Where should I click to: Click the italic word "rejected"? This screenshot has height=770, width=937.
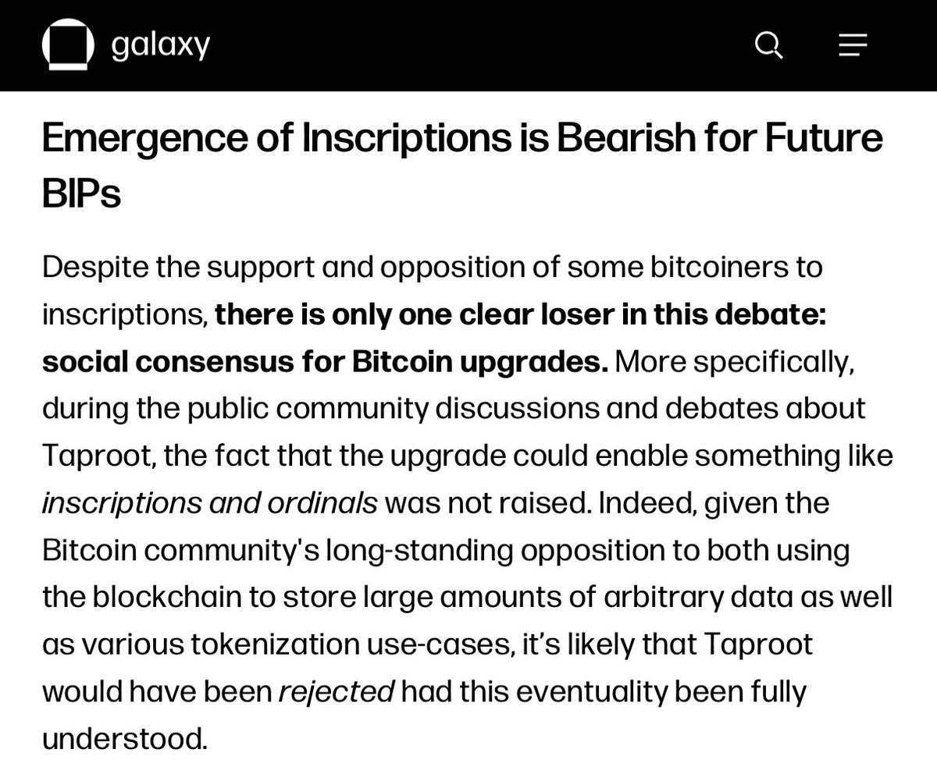pyautogui.click(x=337, y=691)
